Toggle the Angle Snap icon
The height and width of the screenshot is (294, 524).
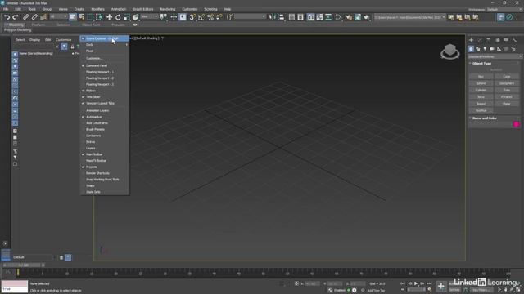pyautogui.click(x=201, y=17)
